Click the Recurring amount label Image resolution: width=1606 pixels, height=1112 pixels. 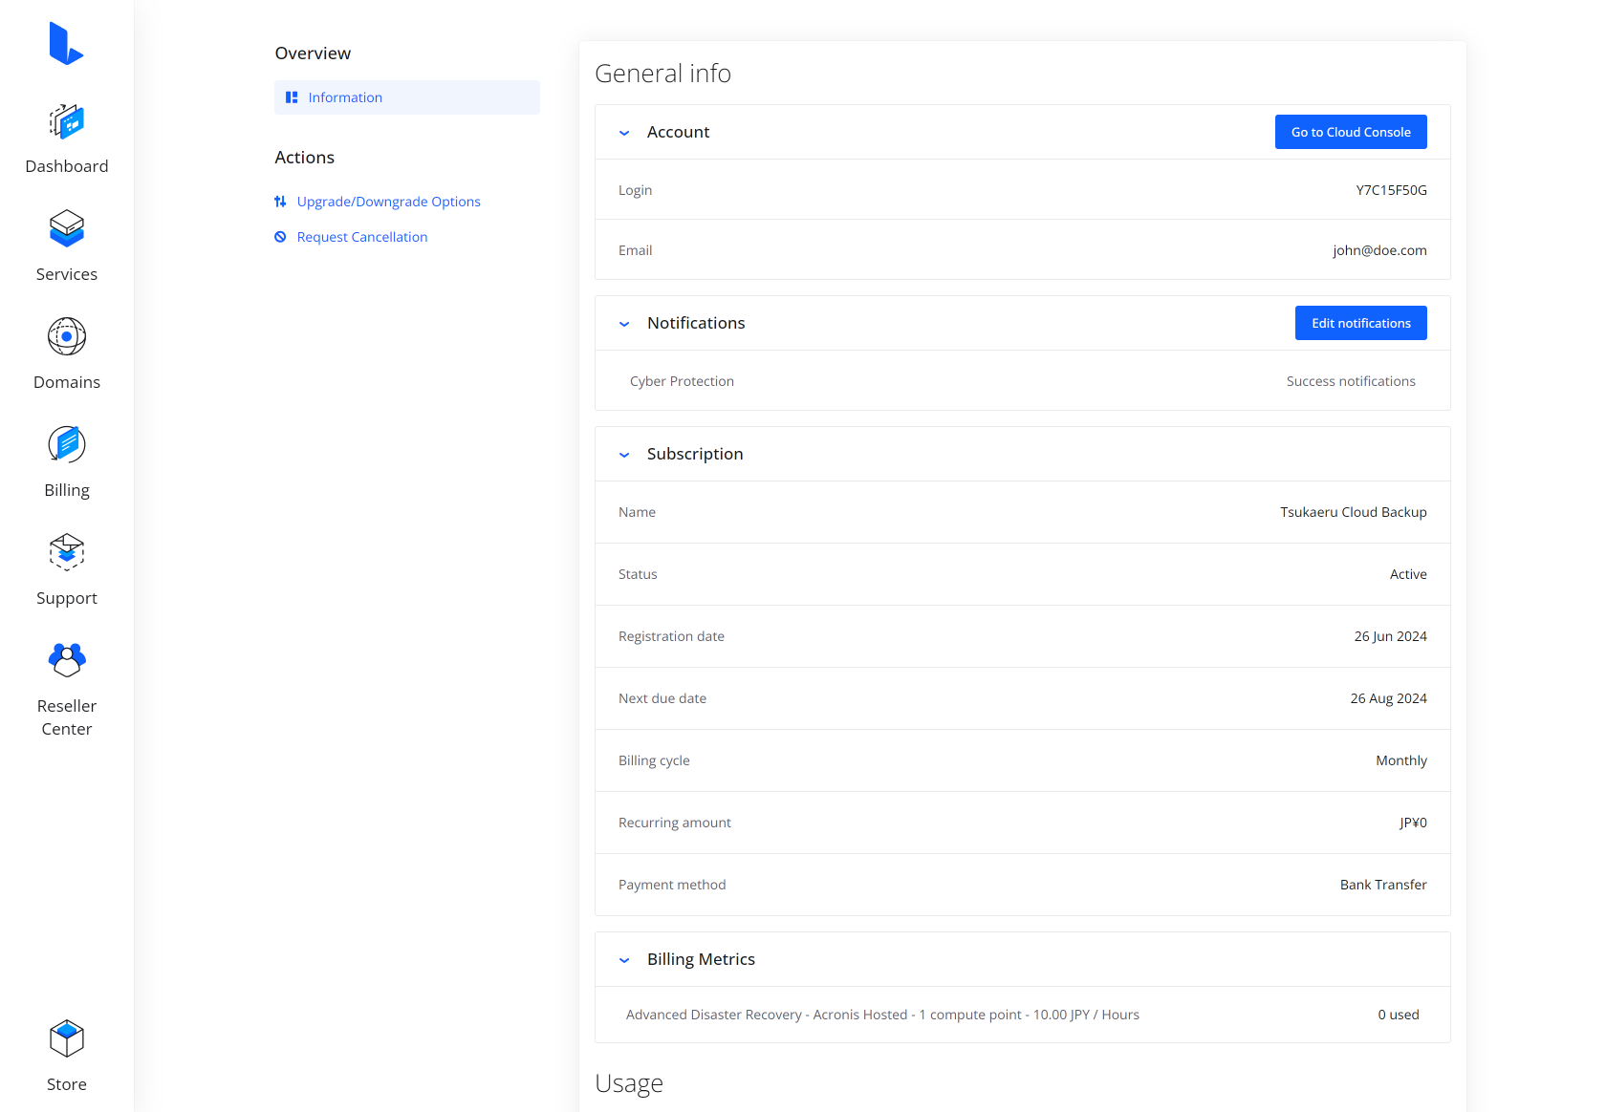674,823
